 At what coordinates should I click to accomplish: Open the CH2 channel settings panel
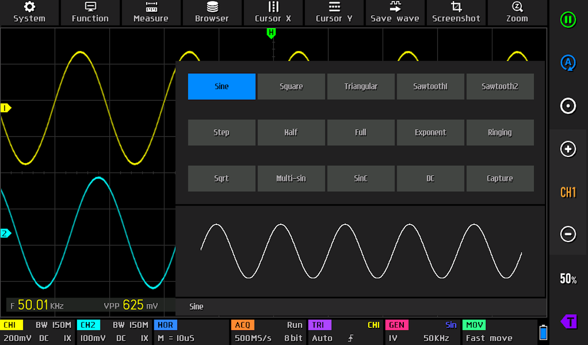114,332
